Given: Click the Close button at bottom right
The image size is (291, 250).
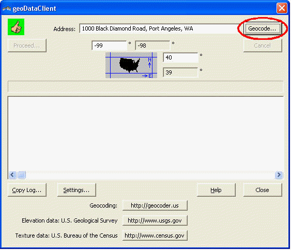Looking at the screenshot, I should (263, 190).
